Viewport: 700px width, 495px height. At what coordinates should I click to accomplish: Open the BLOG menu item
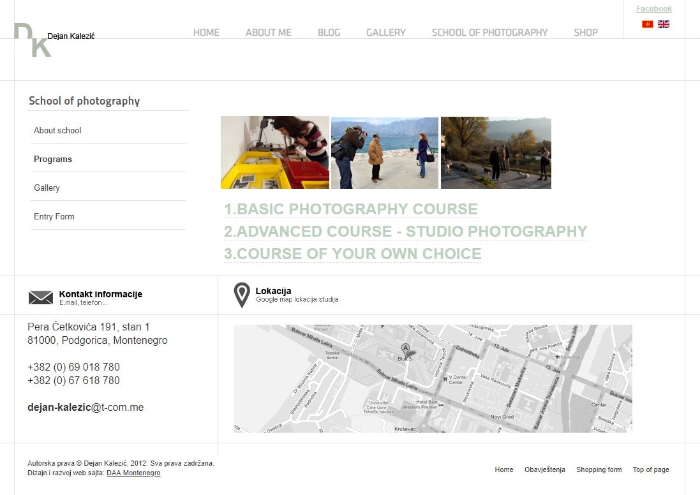tap(329, 33)
